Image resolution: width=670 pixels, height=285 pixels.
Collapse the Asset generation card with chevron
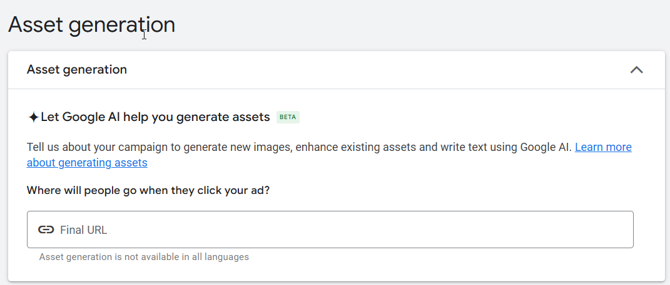click(x=636, y=70)
